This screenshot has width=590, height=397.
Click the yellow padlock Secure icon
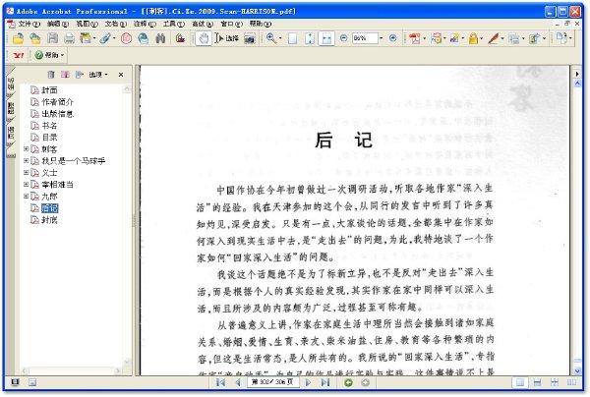tap(473, 38)
